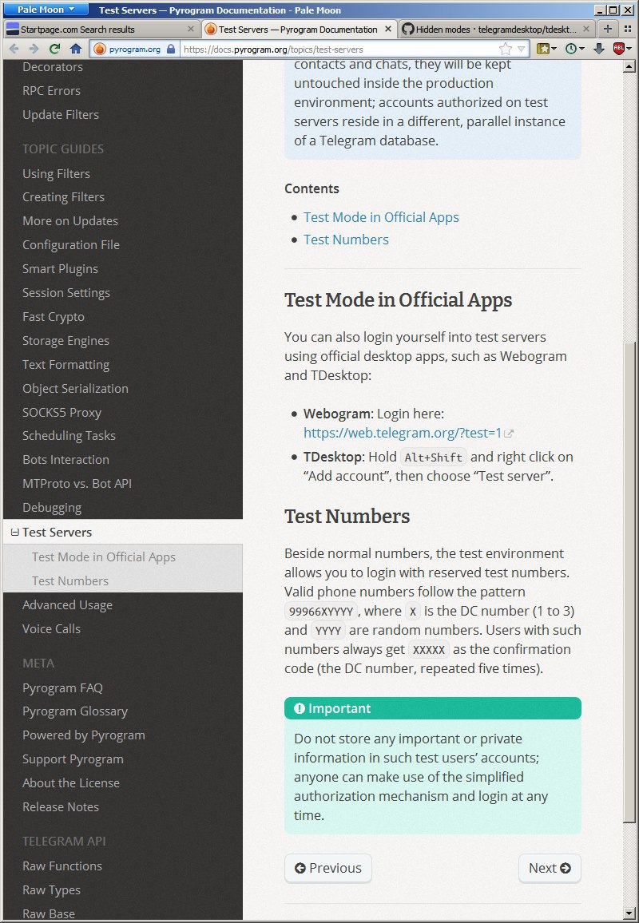Click the scrollbar down arrow
This screenshot has height=923, width=639.
pyautogui.click(x=629, y=913)
